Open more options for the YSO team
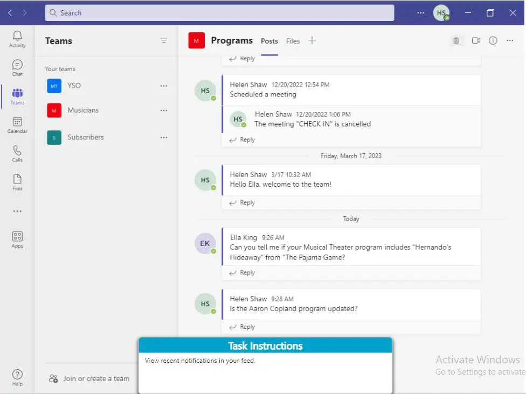This screenshot has width=526, height=394. pos(164,86)
